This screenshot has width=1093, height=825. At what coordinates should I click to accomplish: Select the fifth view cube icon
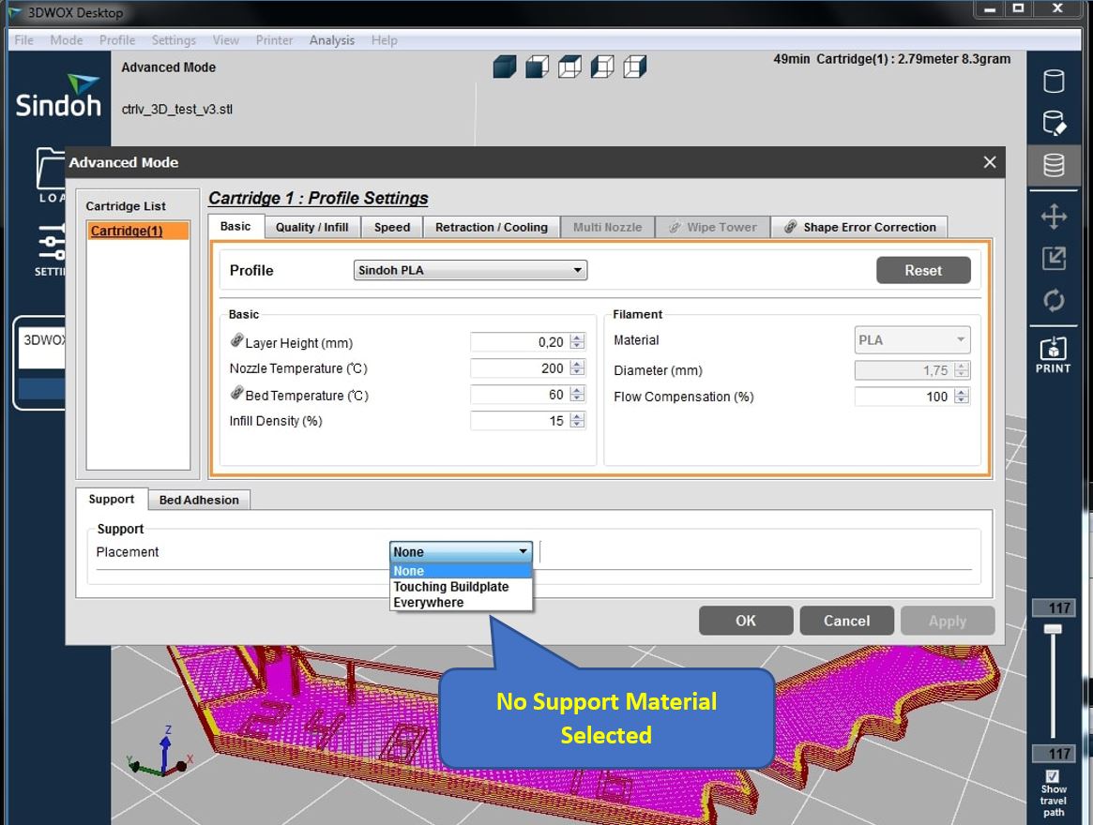[x=634, y=67]
